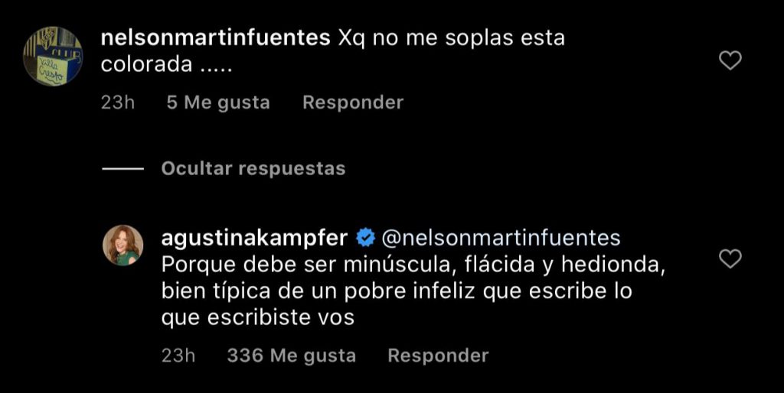Follow the @nelsonmartinfuentes mention

(x=500, y=238)
